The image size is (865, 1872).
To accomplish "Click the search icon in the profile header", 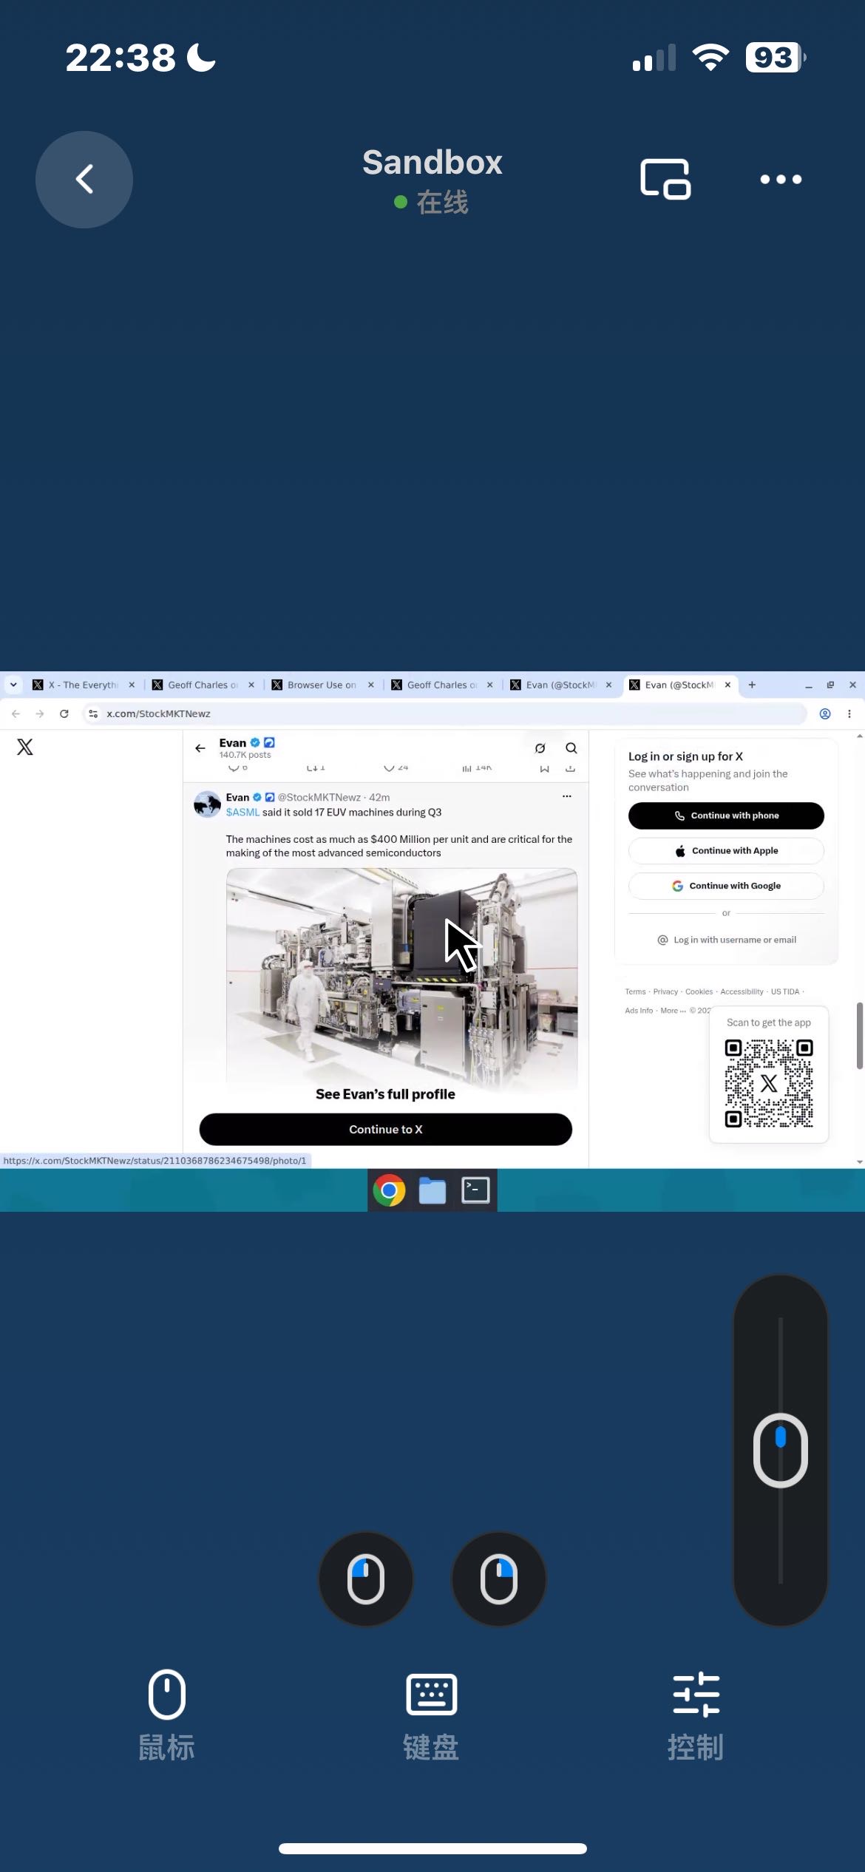I will coord(571,748).
